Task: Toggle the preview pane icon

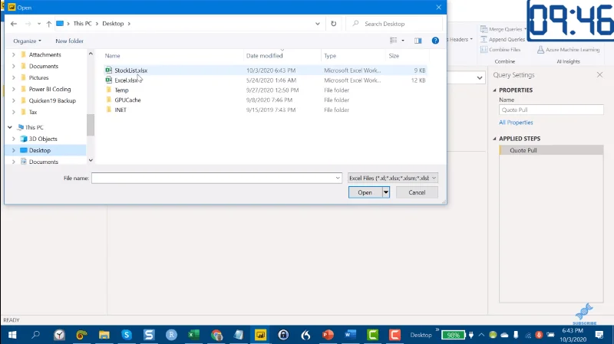Action: pyautogui.click(x=418, y=41)
